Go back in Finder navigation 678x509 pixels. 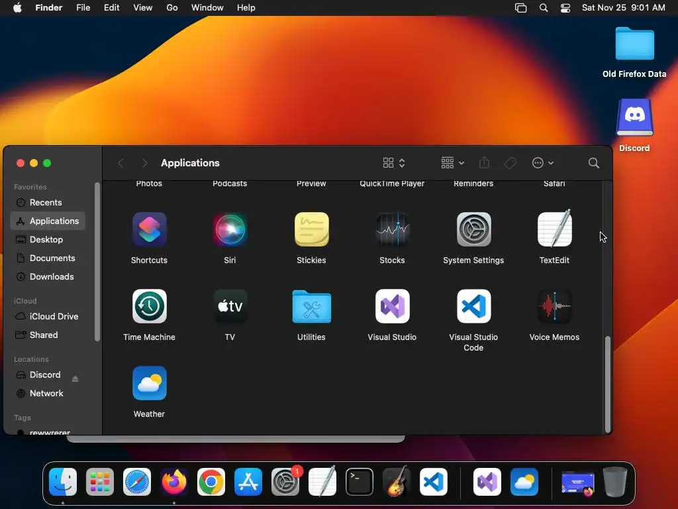click(x=121, y=163)
